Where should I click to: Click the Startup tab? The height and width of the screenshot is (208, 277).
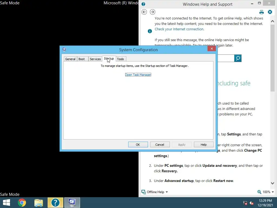tap(109, 59)
